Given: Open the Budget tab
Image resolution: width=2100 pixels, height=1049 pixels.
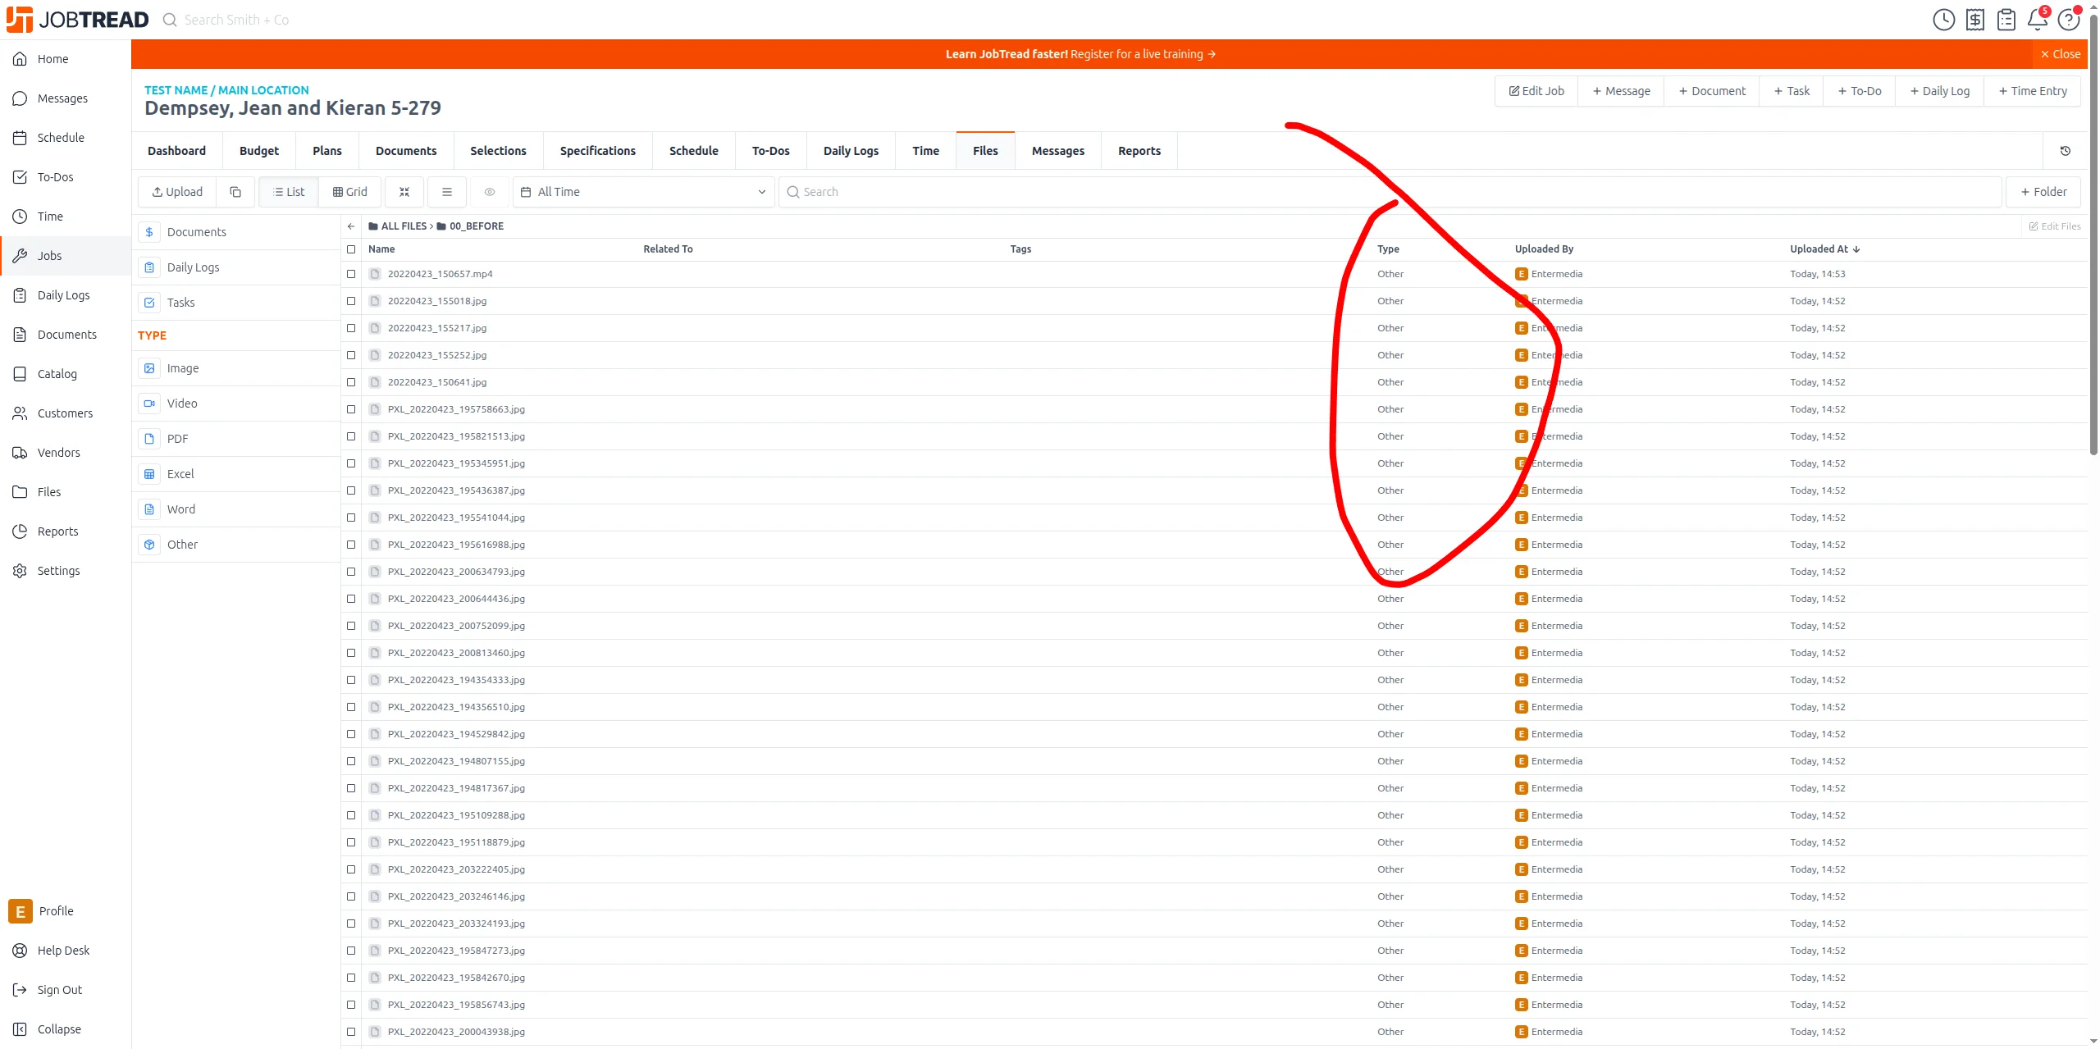Looking at the screenshot, I should [x=259, y=151].
